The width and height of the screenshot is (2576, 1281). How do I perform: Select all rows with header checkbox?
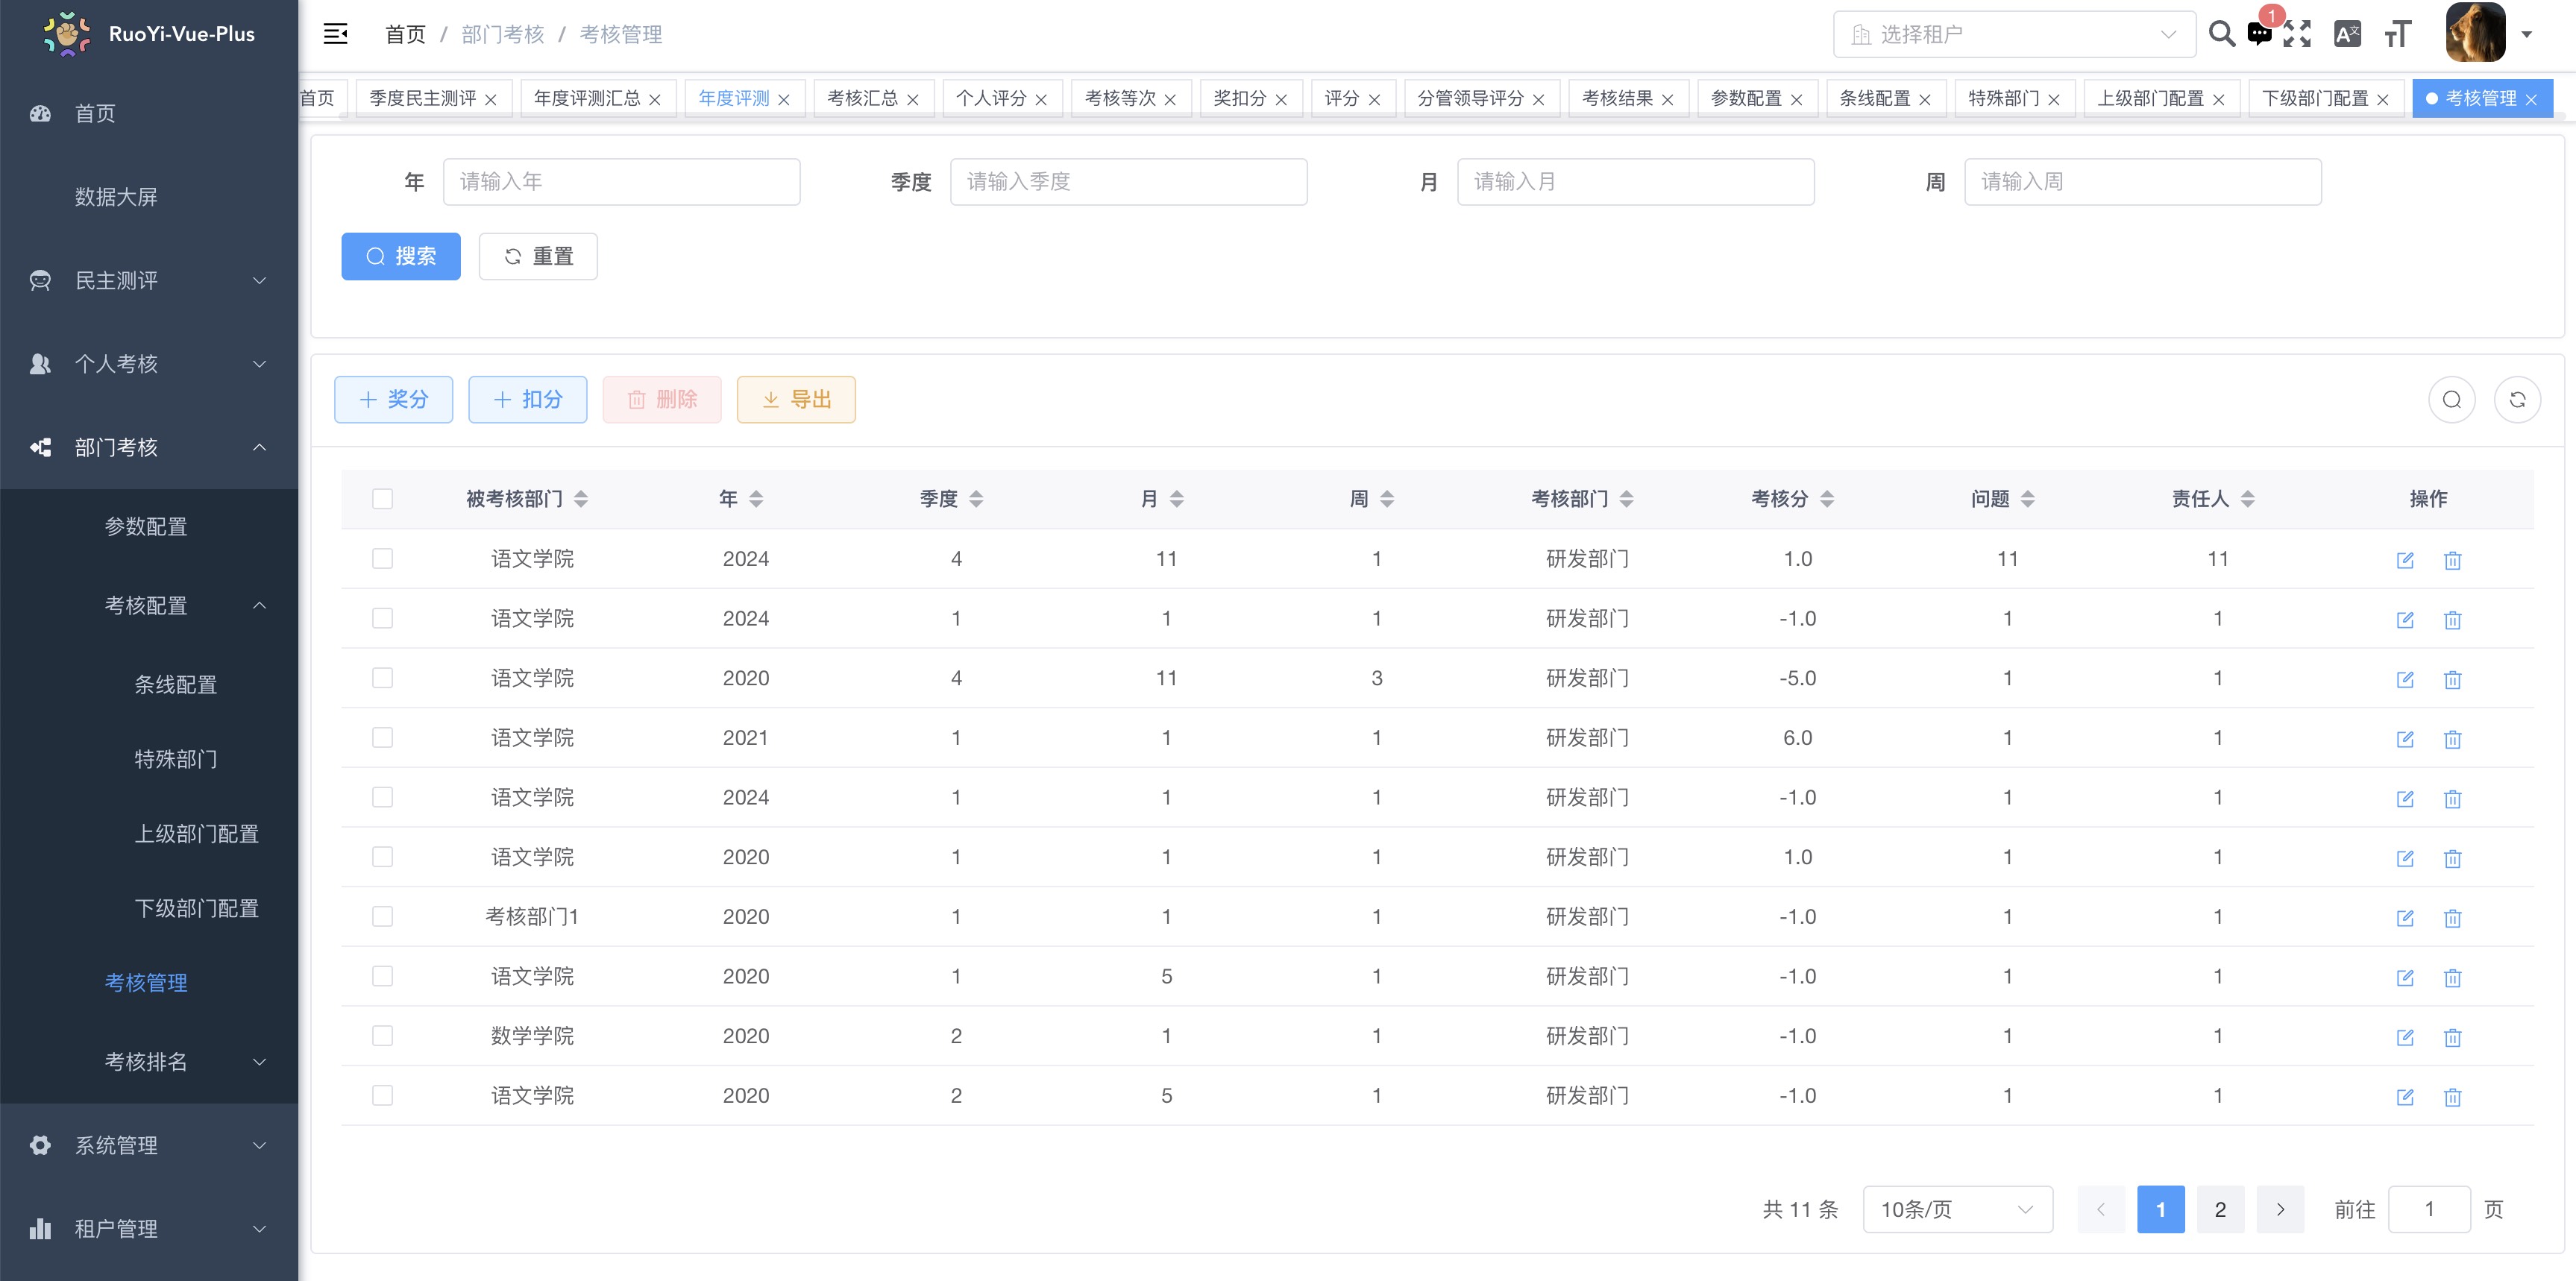382,499
